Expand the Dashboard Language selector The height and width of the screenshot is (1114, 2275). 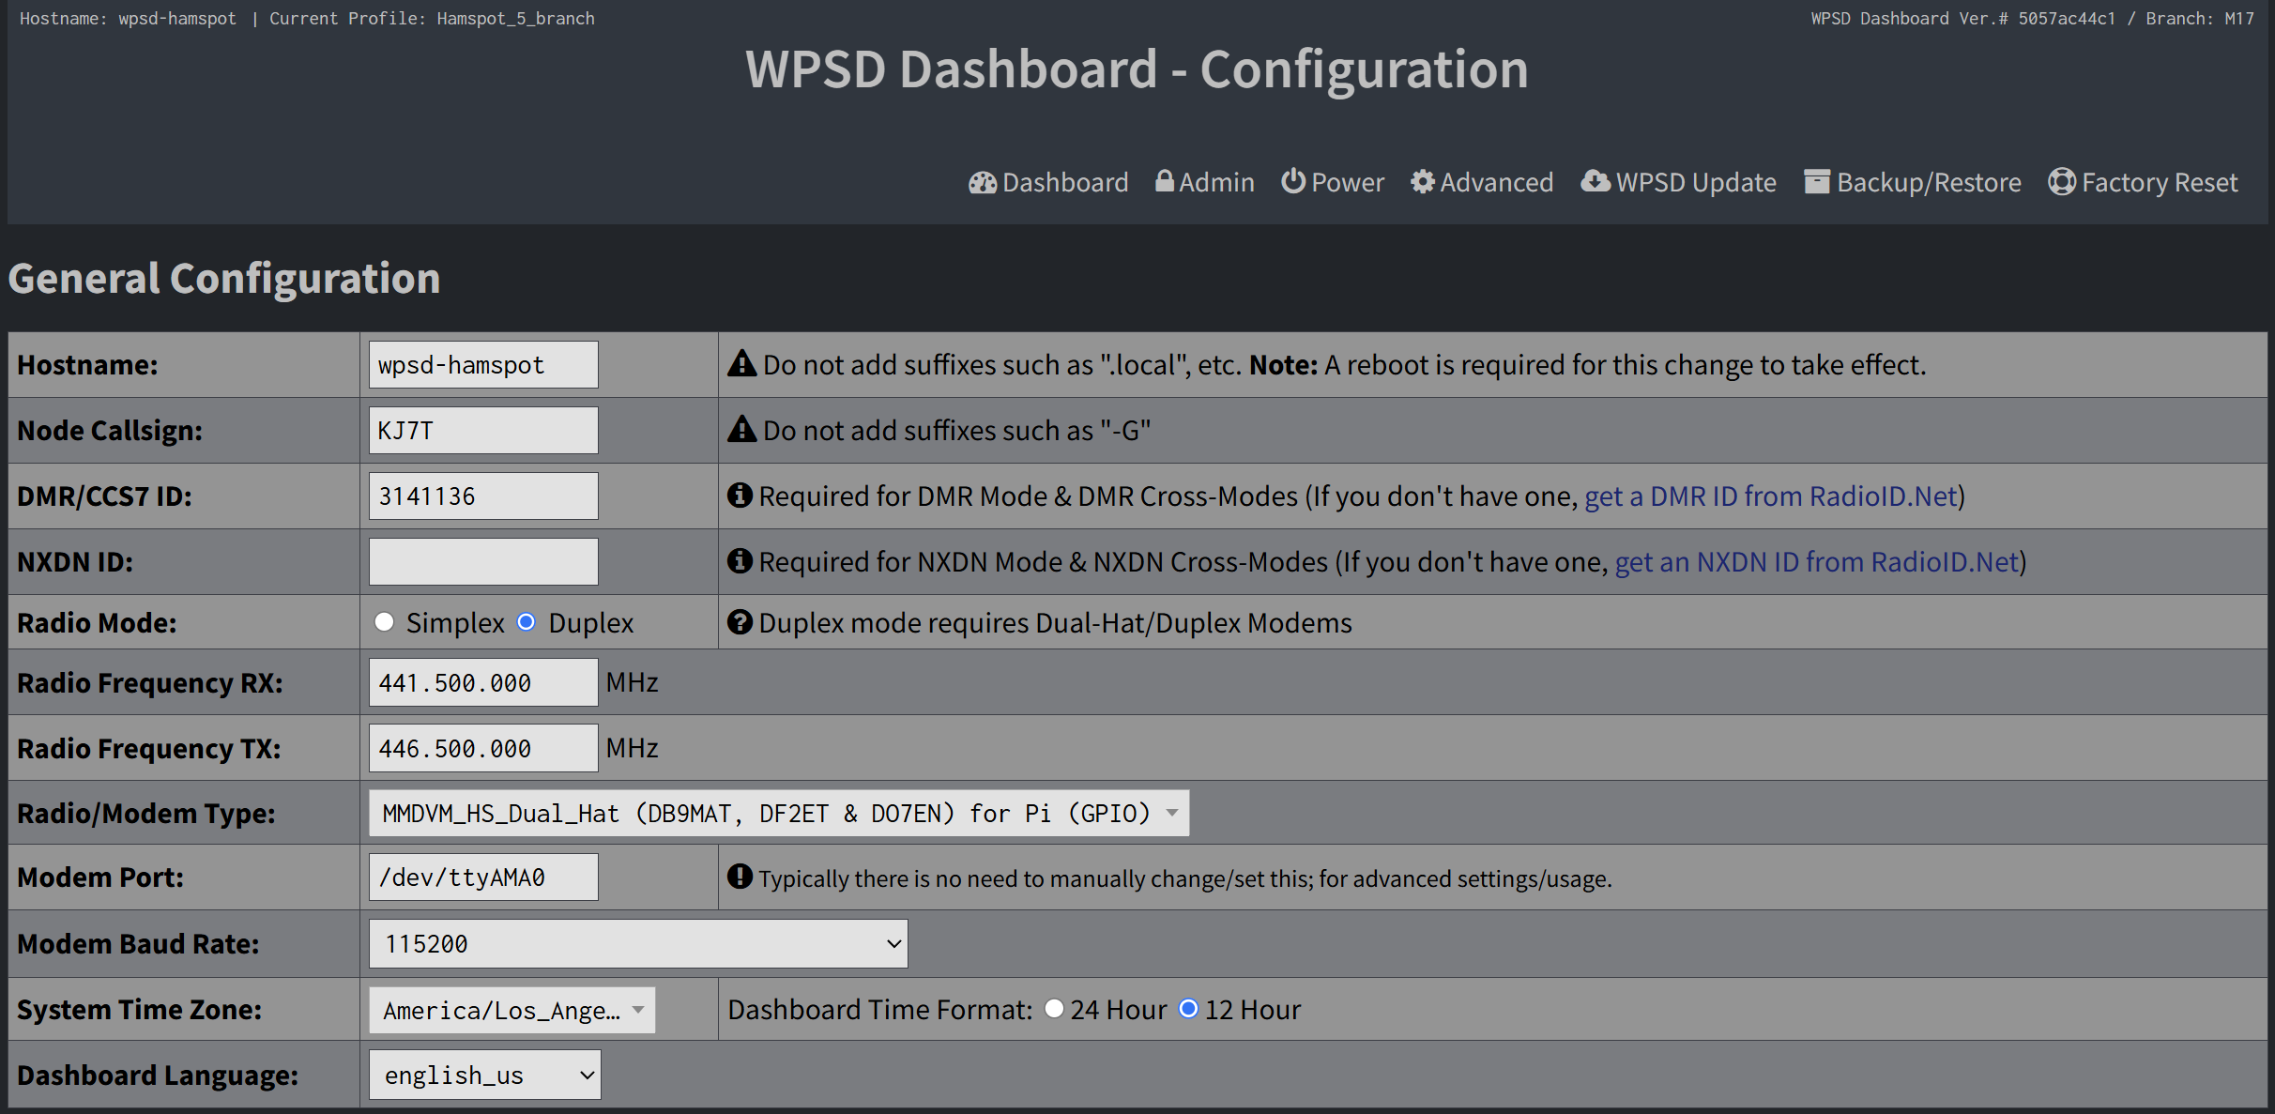click(484, 1075)
